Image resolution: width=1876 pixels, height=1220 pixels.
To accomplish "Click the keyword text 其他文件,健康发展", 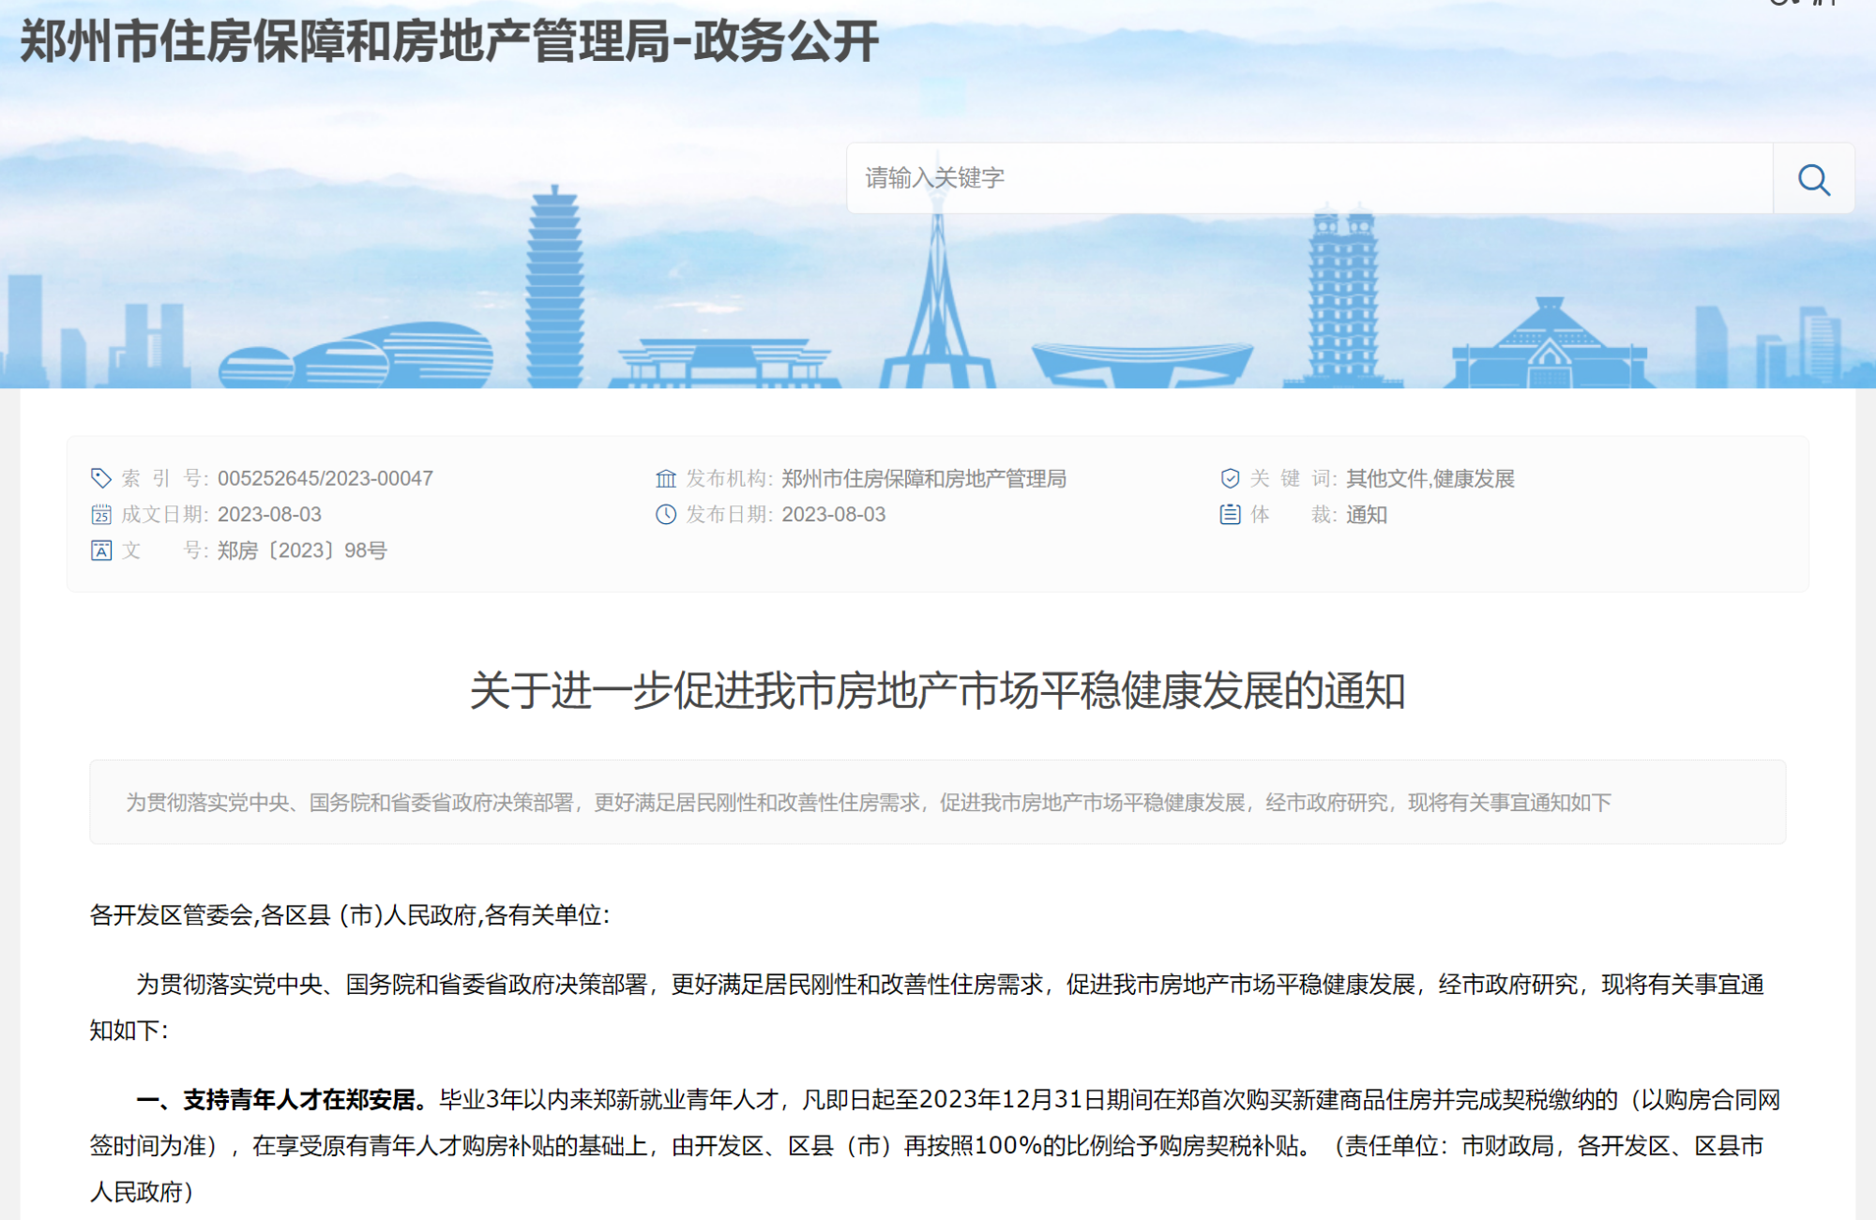I will 1430,478.
